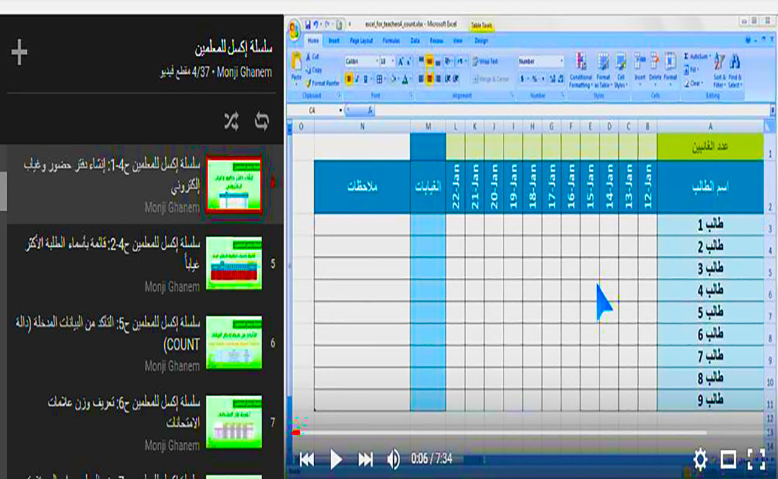778x479 pixels.
Task: Open the playlist title سلسلة إكسل للمعلمين
Action: click(233, 49)
